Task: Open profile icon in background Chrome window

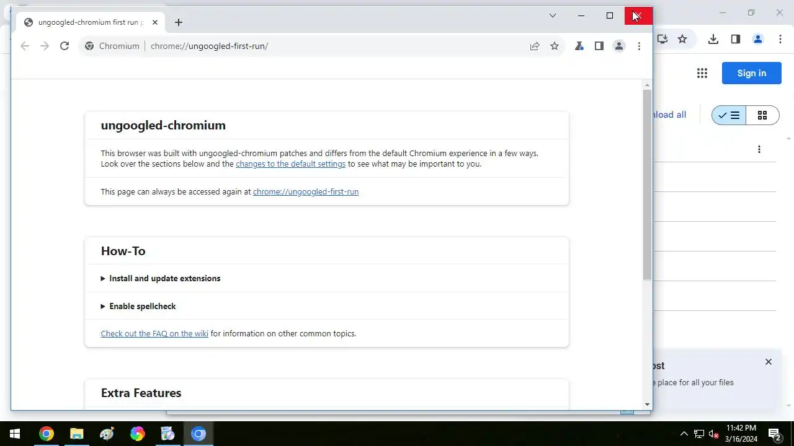Action: (x=758, y=39)
